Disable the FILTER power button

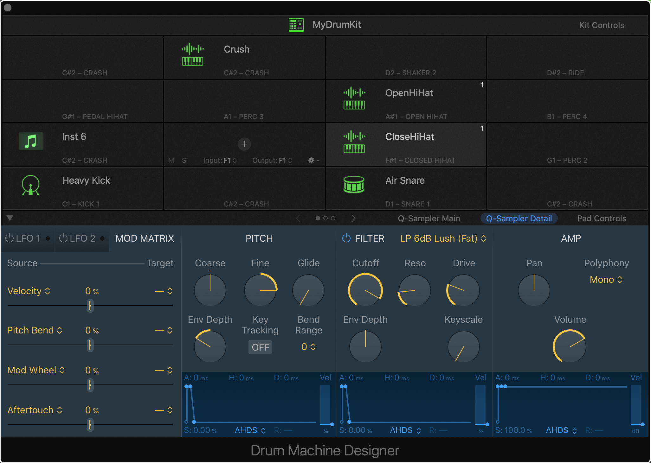tap(346, 238)
